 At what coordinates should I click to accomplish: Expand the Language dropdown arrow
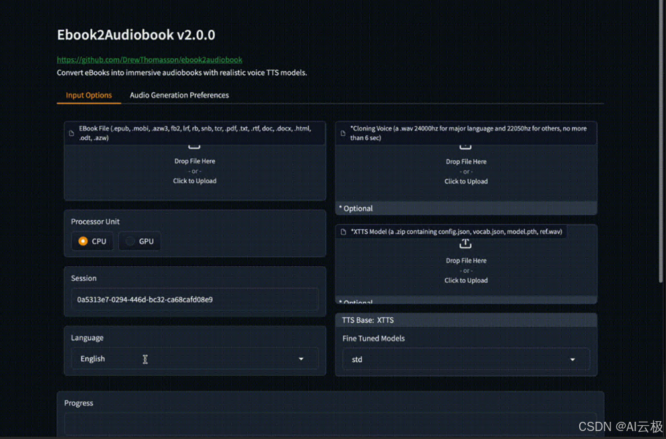click(301, 359)
